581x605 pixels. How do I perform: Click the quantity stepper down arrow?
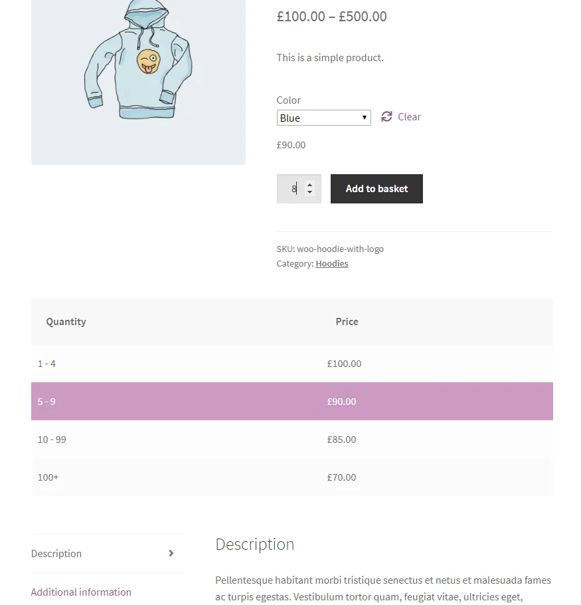coord(308,192)
